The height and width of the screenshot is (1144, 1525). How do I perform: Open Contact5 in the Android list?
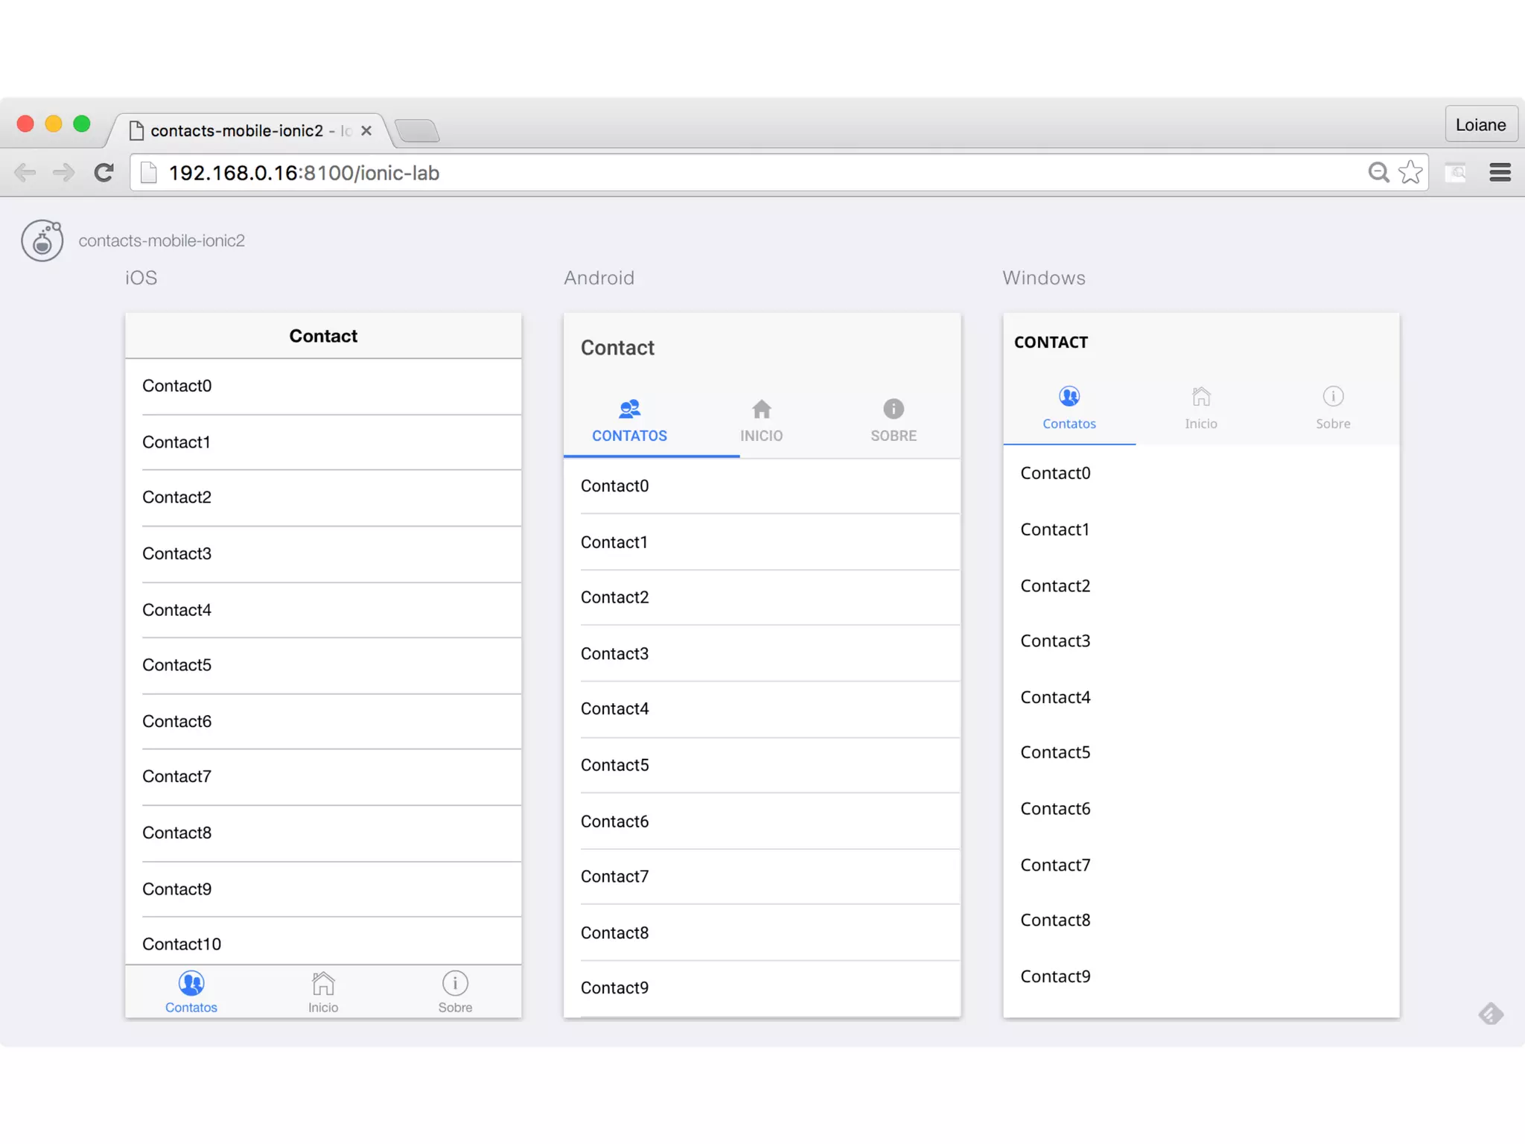[x=615, y=765]
